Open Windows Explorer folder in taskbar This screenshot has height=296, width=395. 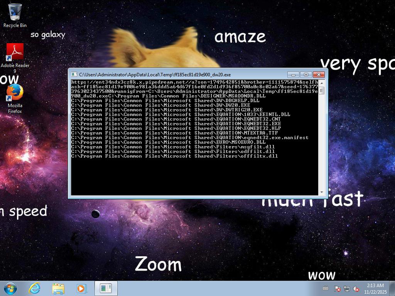pos(58,288)
